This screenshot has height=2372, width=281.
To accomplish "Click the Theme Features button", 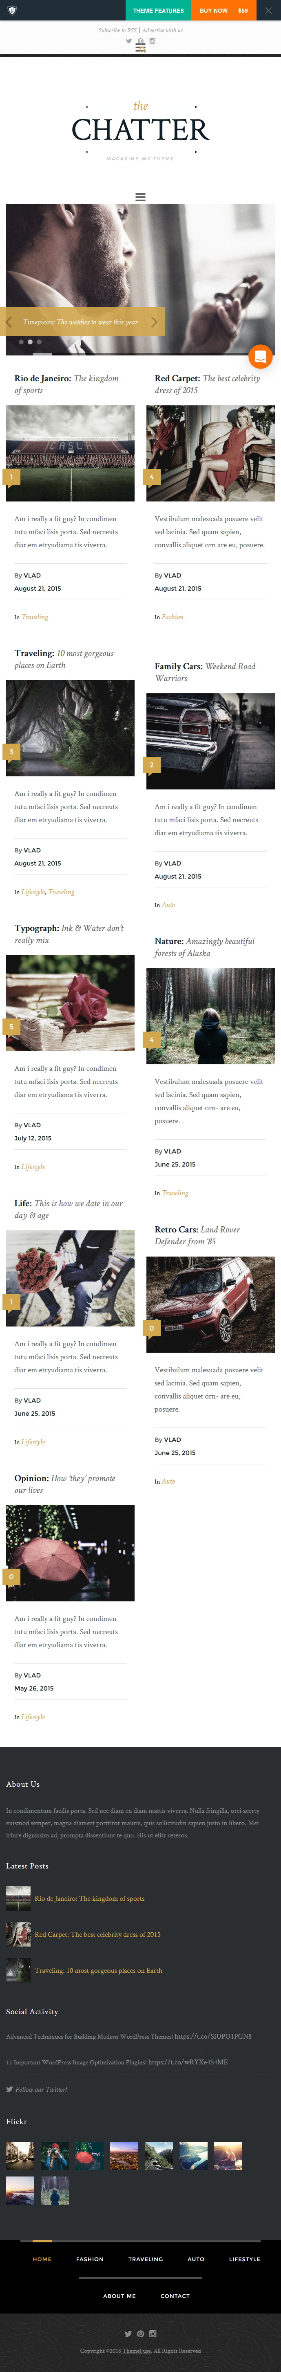I will point(158,10).
